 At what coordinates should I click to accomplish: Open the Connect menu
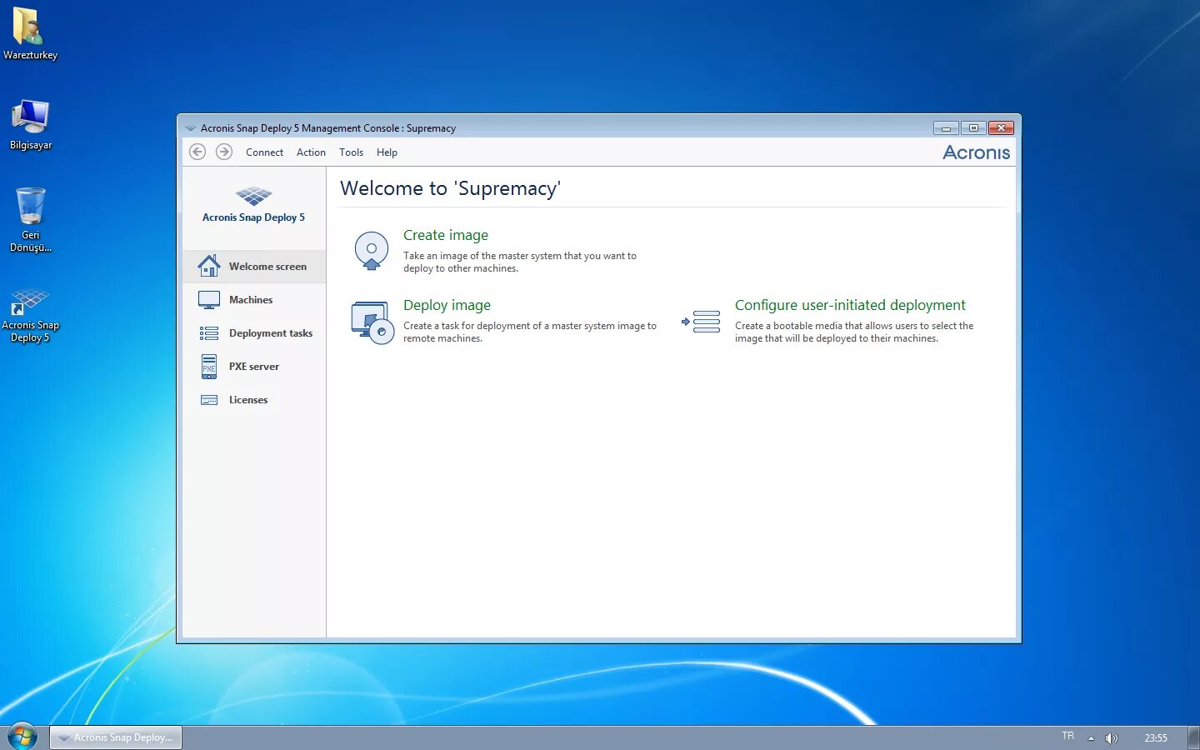click(264, 152)
